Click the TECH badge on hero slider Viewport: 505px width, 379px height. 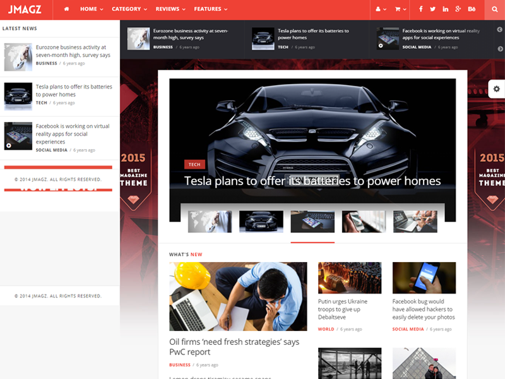click(x=194, y=164)
